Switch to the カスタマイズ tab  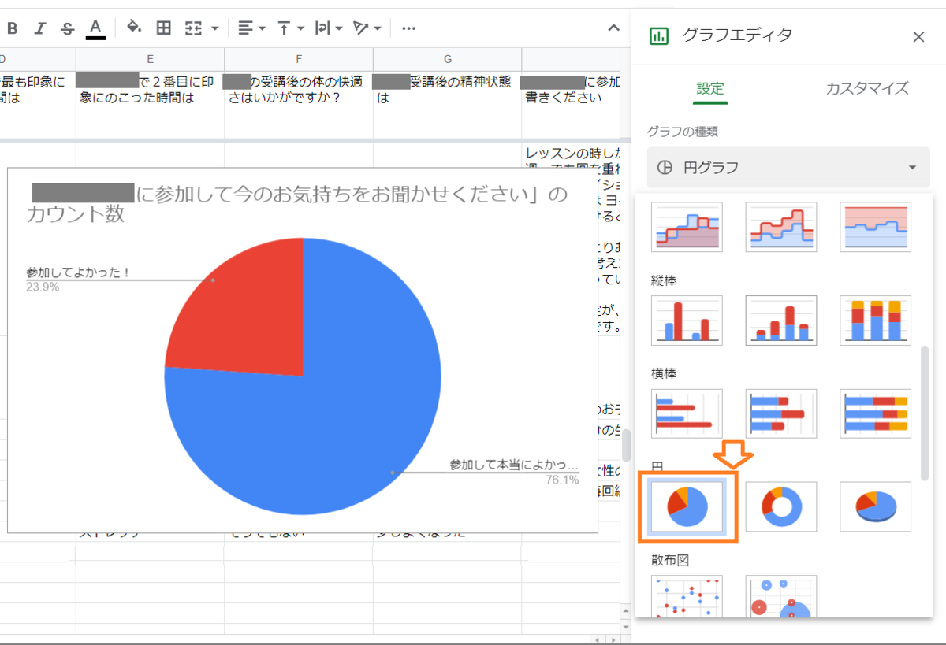click(x=867, y=88)
